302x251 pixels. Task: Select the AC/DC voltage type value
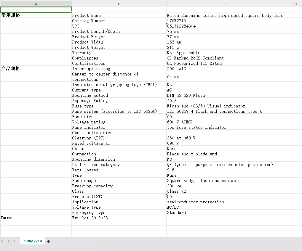[x=226, y=207]
